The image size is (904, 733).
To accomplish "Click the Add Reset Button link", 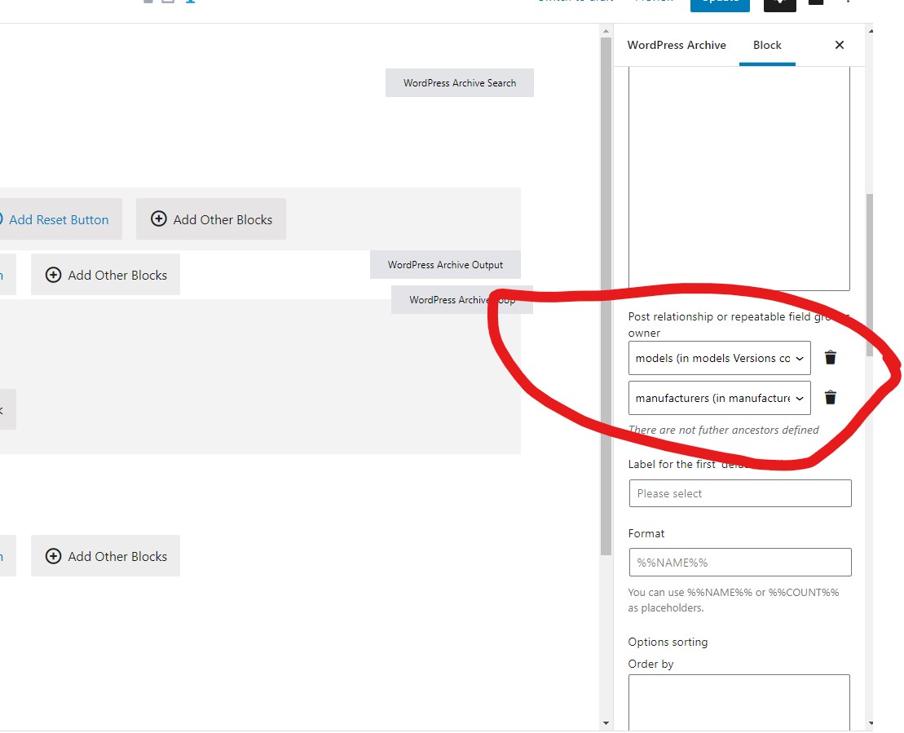I will click(x=59, y=219).
